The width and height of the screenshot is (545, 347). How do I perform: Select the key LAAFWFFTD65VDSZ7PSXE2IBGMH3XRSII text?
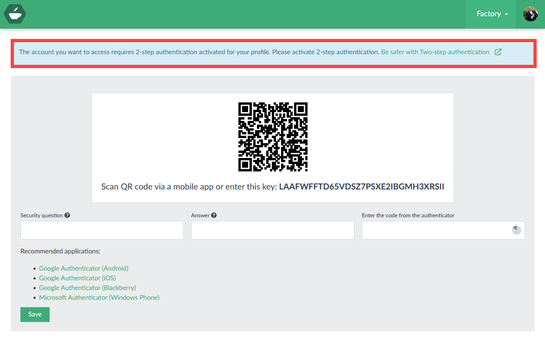(361, 187)
